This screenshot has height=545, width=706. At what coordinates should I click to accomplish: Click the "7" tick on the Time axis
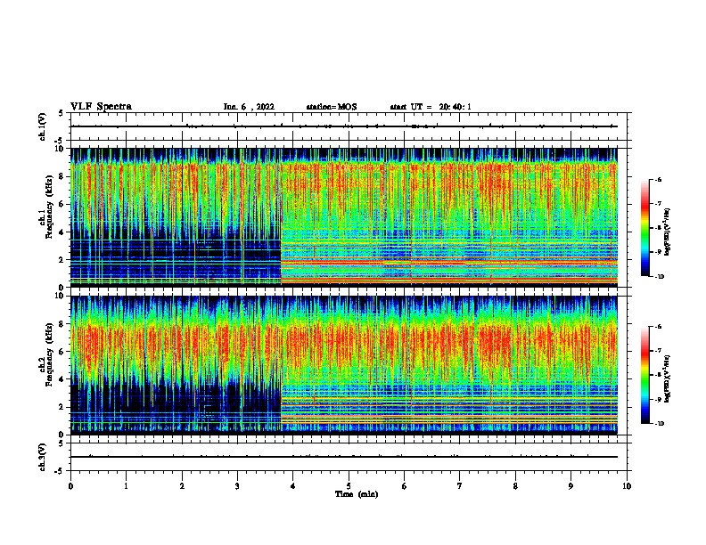point(460,486)
